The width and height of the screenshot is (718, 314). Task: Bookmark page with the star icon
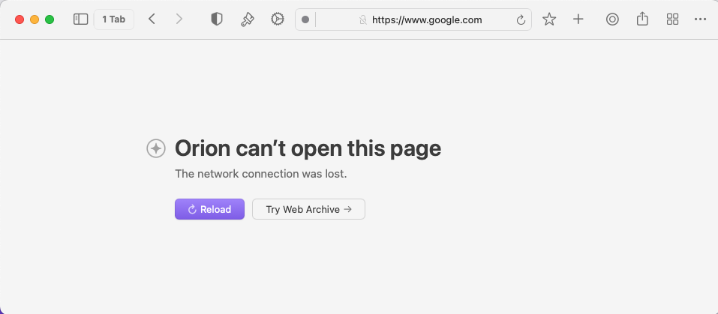pyautogui.click(x=549, y=19)
